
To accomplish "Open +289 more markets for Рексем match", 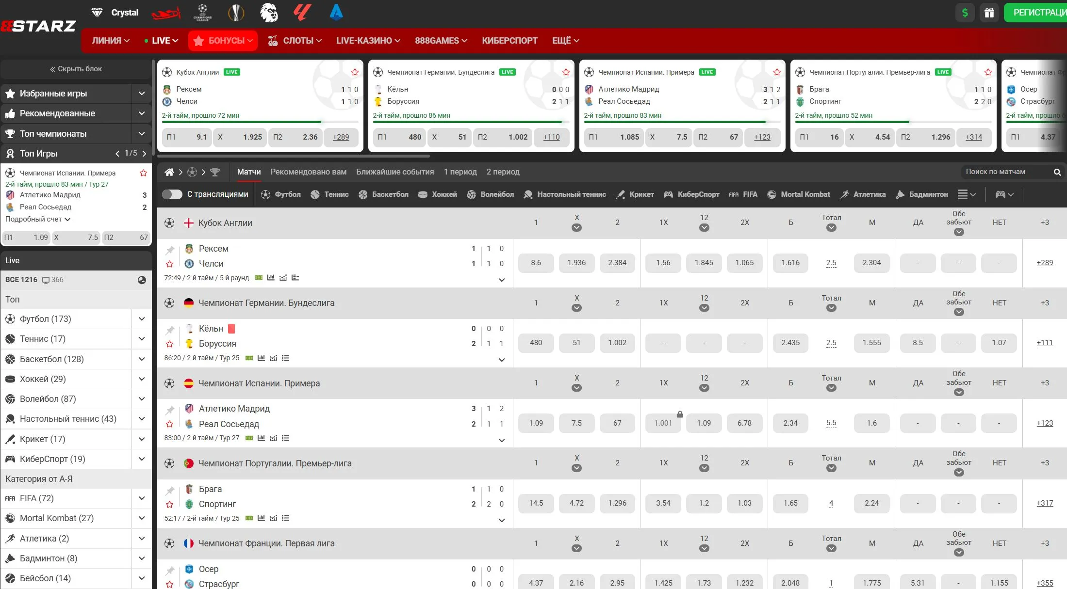I will (1044, 263).
